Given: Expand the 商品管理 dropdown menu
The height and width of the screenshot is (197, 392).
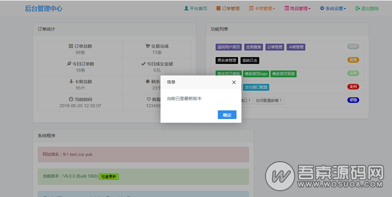Looking at the screenshot, I should pyautogui.click(x=297, y=8).
